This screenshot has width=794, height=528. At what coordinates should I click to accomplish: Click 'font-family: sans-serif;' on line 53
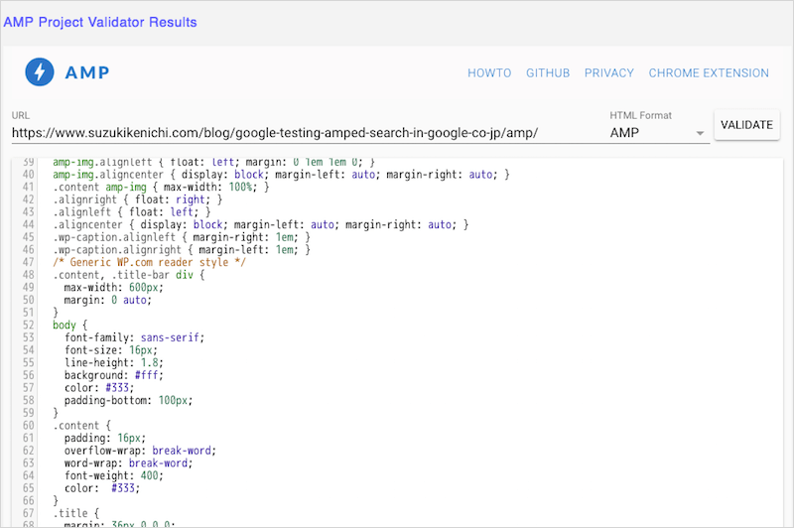(x=134, y=337)
